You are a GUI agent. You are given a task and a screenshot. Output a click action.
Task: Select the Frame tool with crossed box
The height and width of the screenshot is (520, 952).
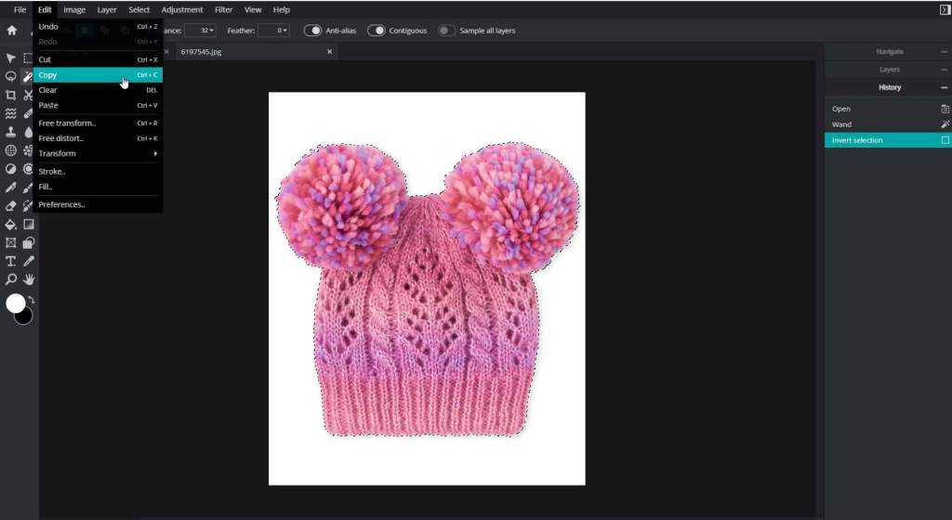pos(10,243)
